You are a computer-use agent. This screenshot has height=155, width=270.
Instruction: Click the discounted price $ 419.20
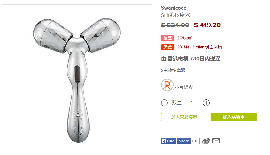click(x=207, y=25)
